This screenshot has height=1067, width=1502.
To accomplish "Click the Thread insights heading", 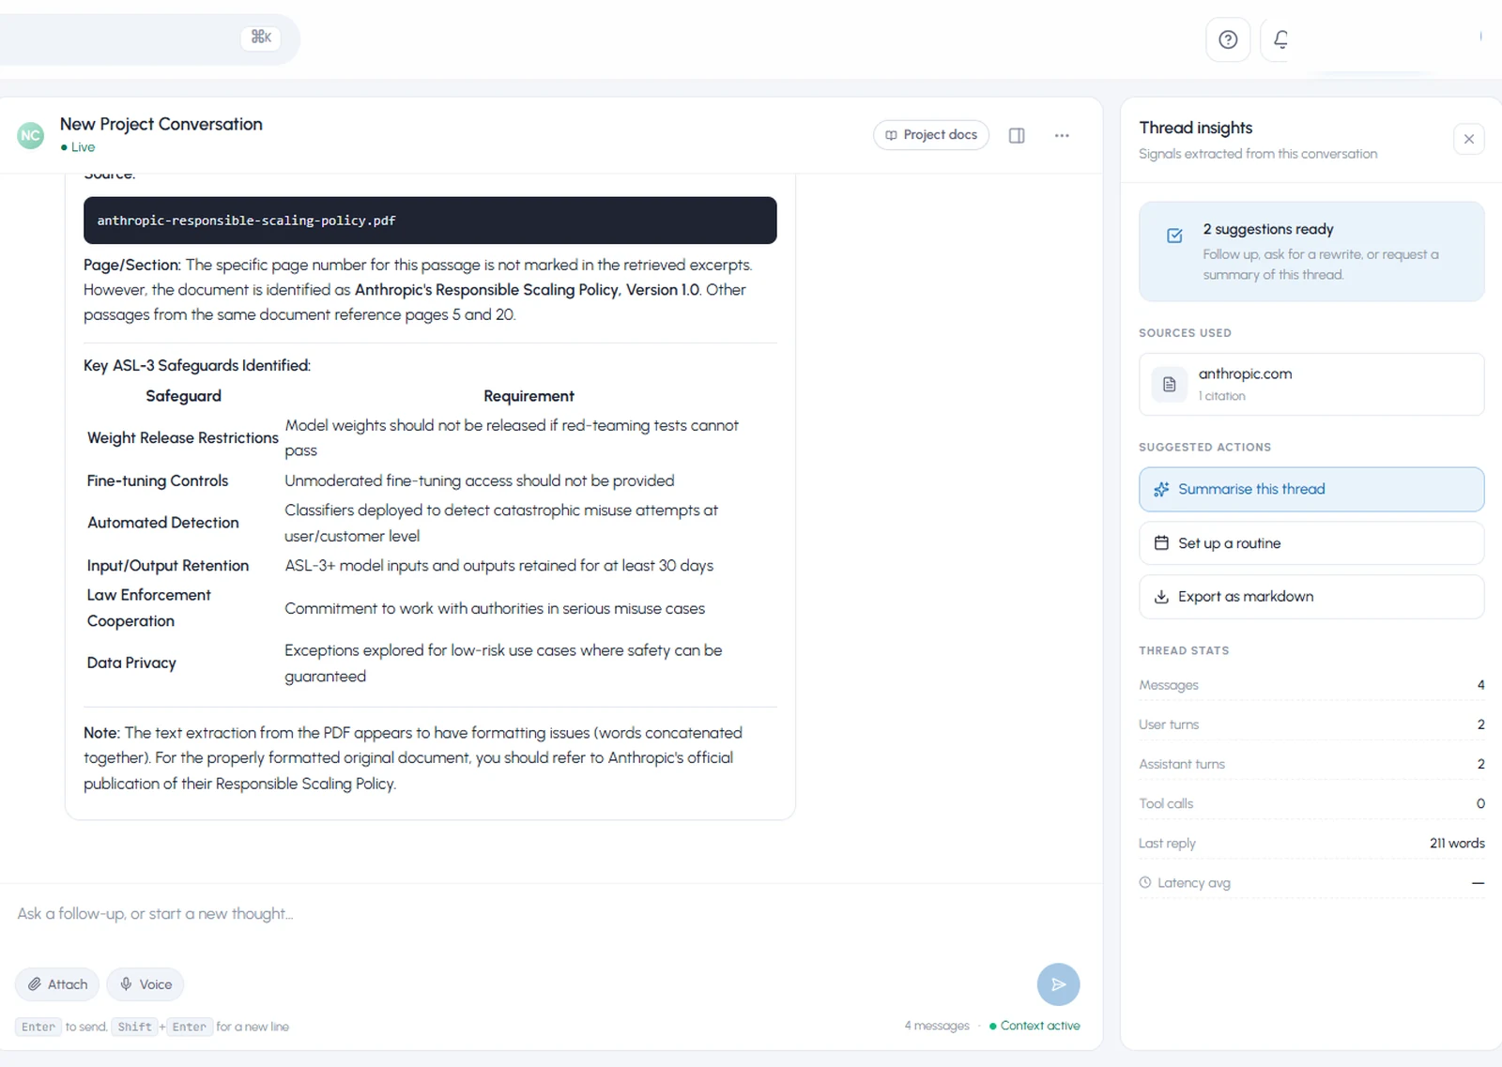I will coord(1196,128).
